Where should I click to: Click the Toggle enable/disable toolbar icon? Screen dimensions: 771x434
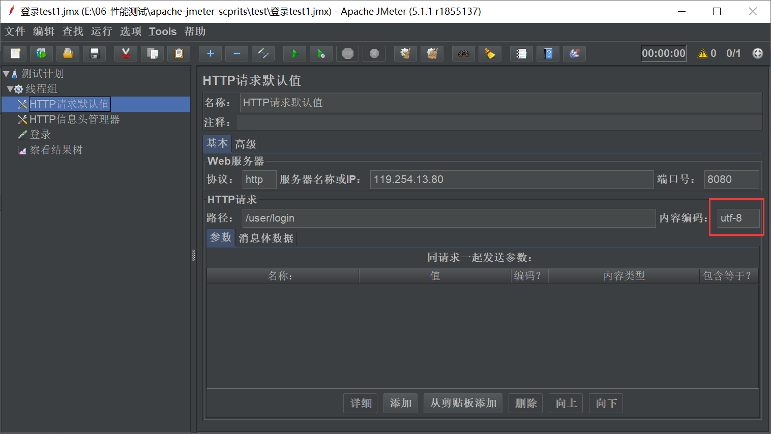[263, 53]
